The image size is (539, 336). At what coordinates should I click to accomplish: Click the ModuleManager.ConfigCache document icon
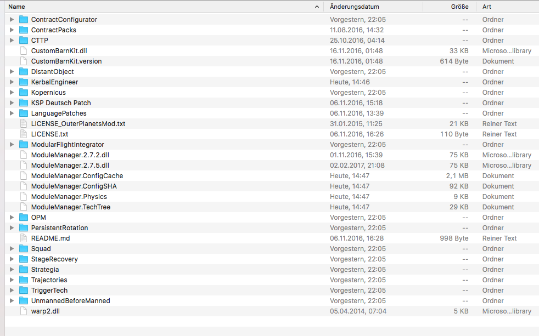[23, 175]
